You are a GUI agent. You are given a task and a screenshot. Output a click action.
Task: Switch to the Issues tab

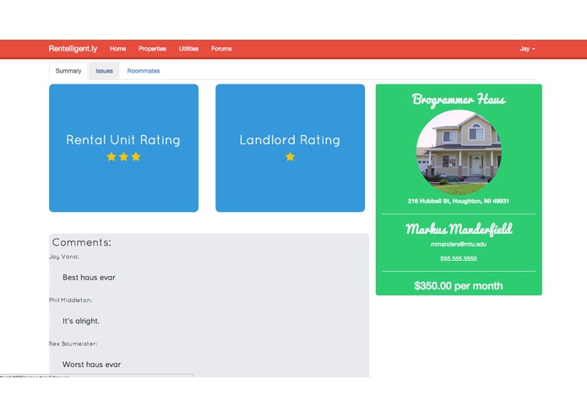tap(104, 71)
